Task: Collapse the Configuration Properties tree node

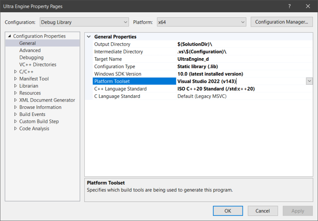Action: tap(9, 36)
